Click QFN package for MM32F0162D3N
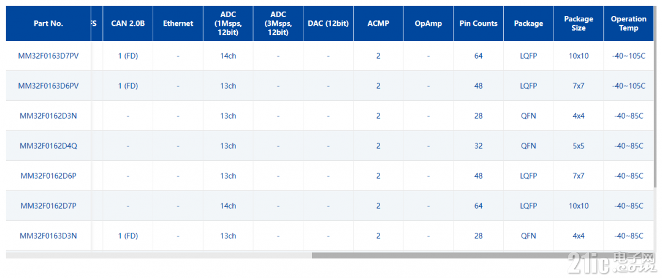The width and height of the screenshot is (662, 278). [x=528, y=116]
